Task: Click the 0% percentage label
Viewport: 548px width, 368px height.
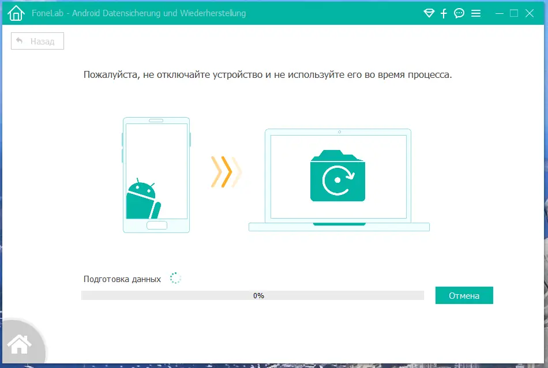Action: (x=259, y=295)
